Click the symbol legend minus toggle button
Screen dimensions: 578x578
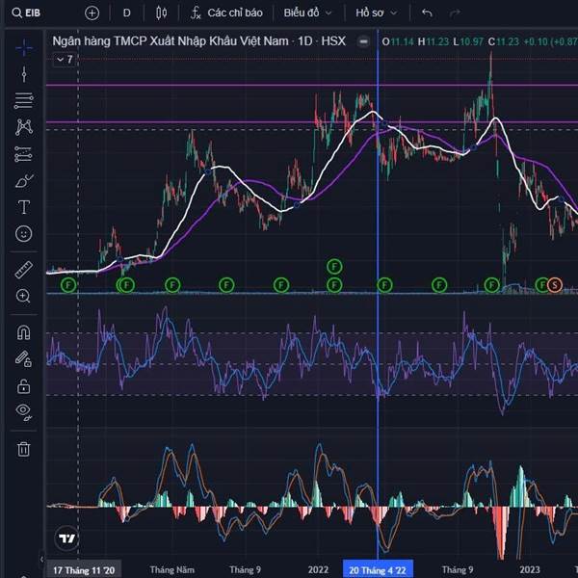[363, 41]
